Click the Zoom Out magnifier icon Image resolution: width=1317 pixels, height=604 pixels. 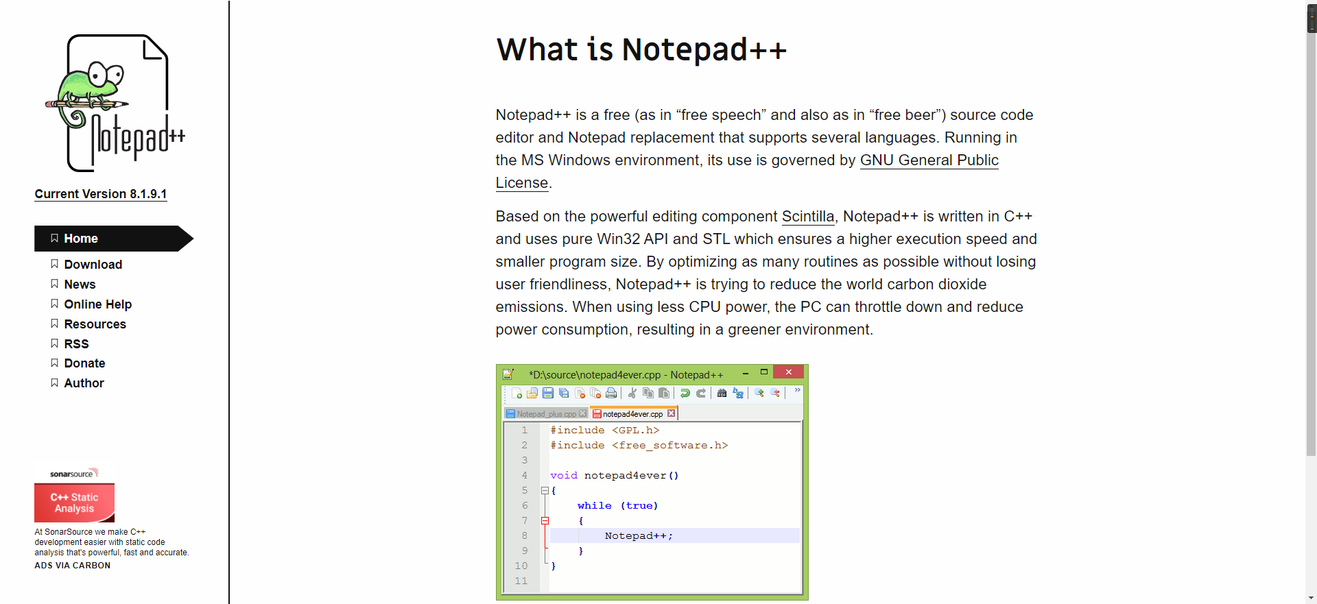pos(775,393)
